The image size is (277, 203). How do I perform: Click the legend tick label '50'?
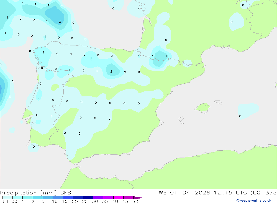pyautogui.click(x=135, y=201)
